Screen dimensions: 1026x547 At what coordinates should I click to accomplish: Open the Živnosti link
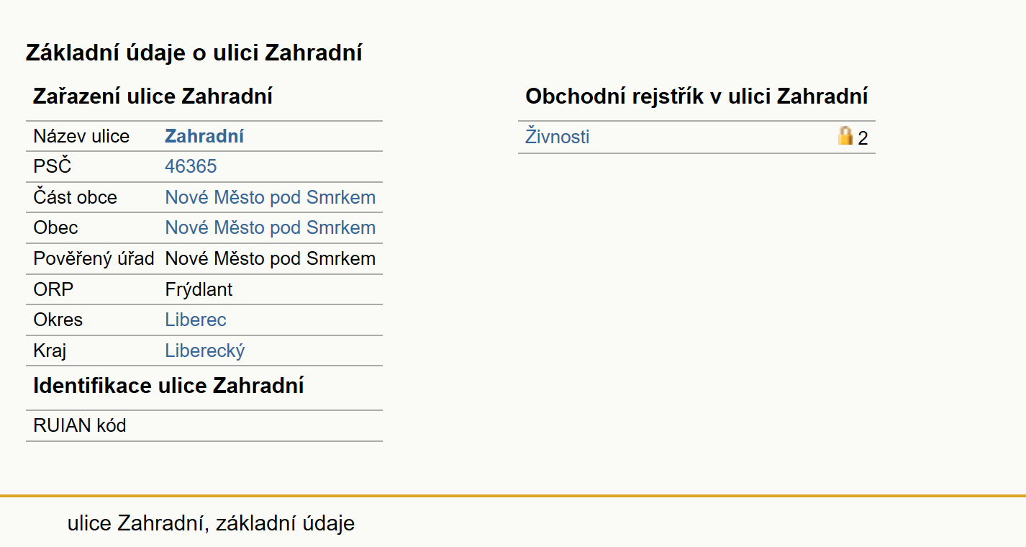pos(558,136)
